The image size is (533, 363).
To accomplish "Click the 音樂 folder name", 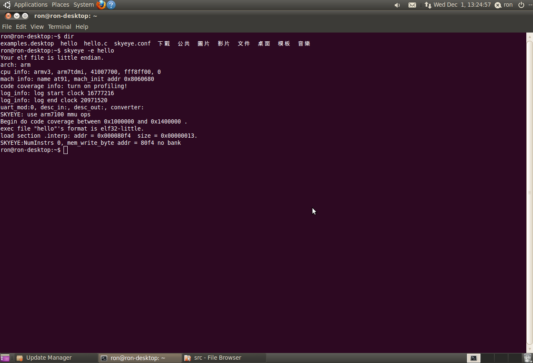I will coord(304,43).
